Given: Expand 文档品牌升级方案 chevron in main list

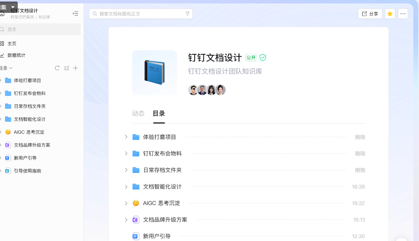Looking at the screenshot, I should (126, 220).
